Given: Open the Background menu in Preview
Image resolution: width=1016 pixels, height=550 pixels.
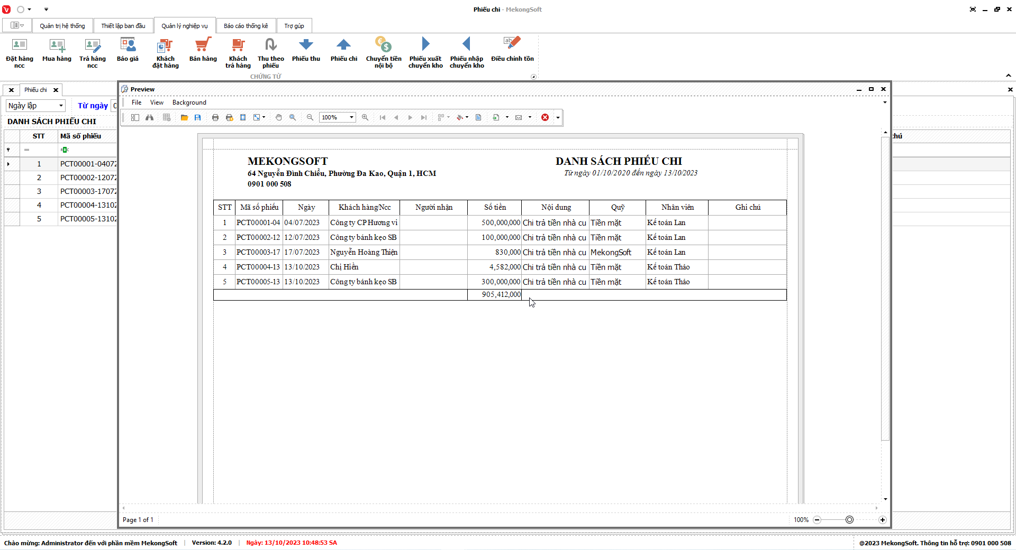Looking at the screenshot, I should (189, 102).
